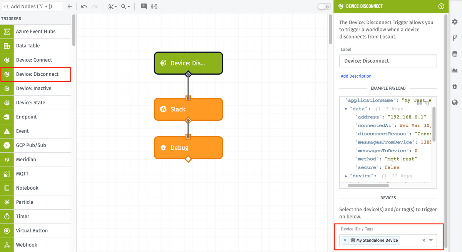The width and height of the screenshot is (462, 252).
Task: Select the Debug node on canvas
Action: pos(189,148)
